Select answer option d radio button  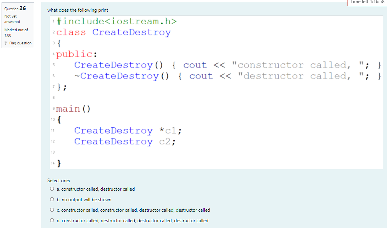pyautogui.click(x=52, y=219)
